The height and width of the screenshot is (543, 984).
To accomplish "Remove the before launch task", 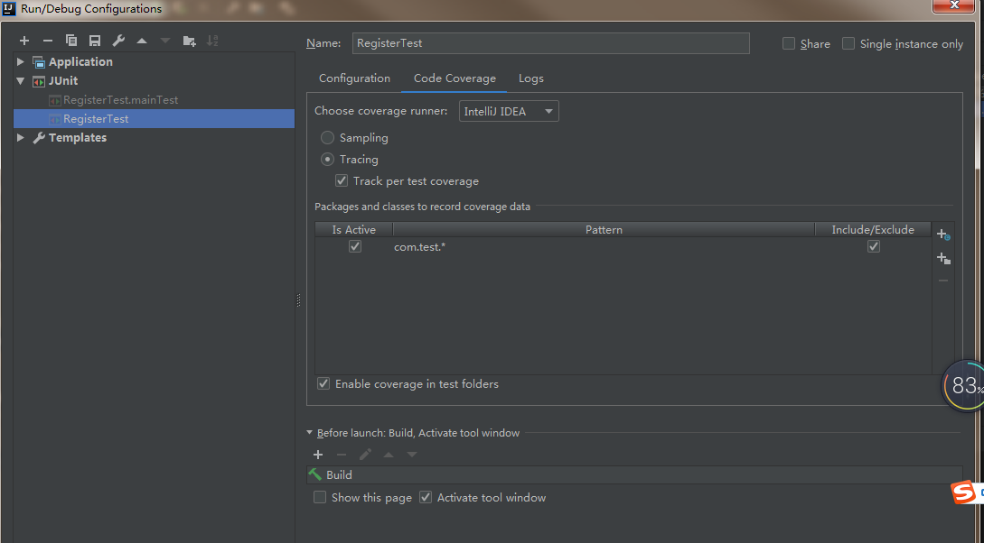I will tap(342, 455).
